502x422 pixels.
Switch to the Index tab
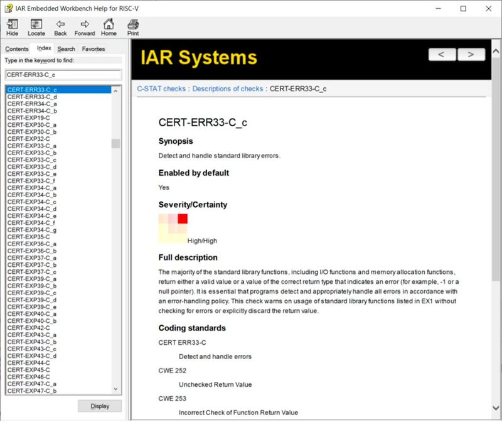click(x=44, y=48)
